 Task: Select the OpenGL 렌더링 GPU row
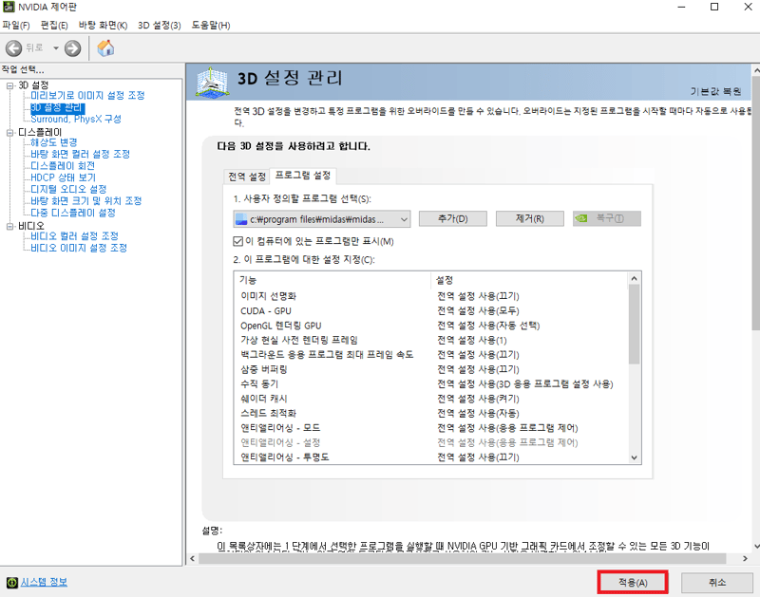point(431,326)
